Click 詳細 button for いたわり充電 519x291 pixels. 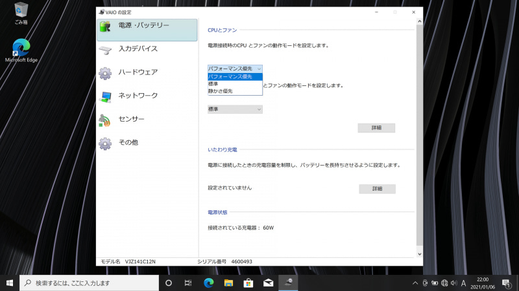tap(377, 189)
